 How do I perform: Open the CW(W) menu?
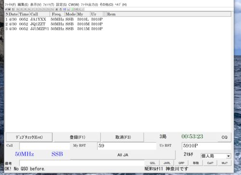pyautogui.click(x=74, y=4)
